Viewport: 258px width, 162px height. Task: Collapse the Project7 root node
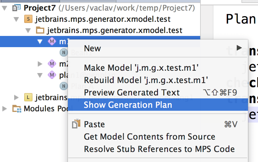(4, 8)
